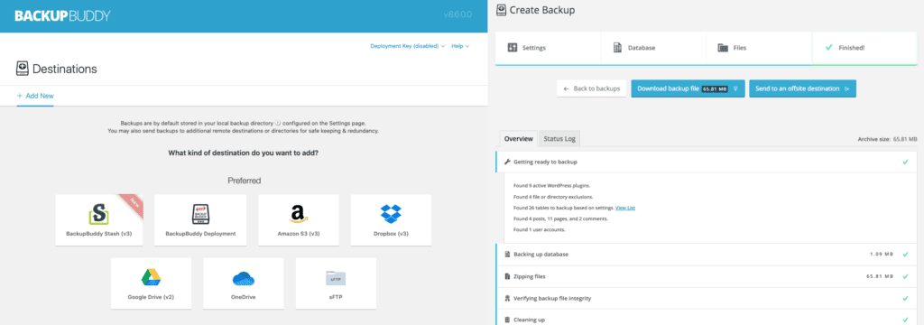Expand Verifying backup file integrity section
The width and height of the screenshot is (924, 325).
(706, 299)
